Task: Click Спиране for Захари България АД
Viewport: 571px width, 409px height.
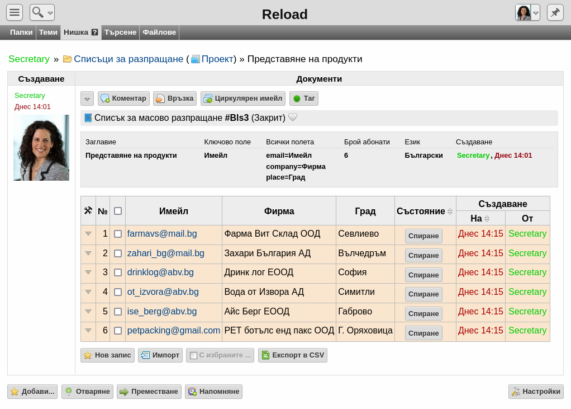Action: click(424, 255)
